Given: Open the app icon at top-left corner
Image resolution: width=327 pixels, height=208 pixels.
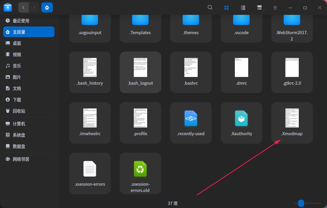Looking at the screenshot, I should pyautogui.click(x=7, y=7).
